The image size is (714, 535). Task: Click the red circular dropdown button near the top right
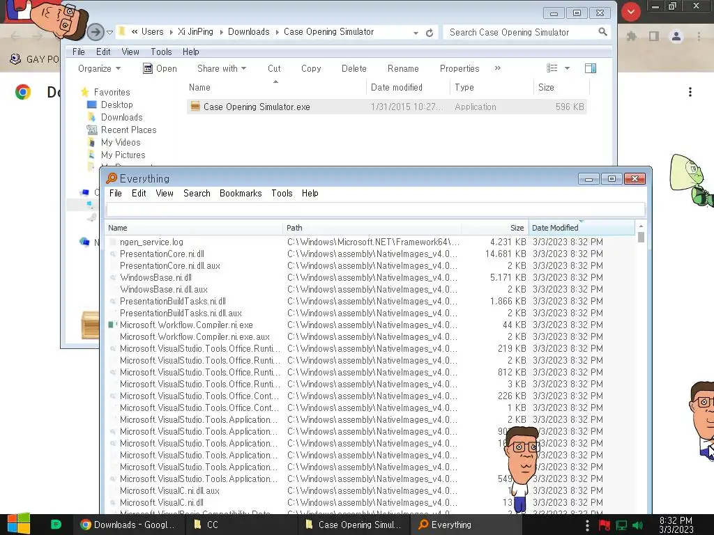[630, 12]
